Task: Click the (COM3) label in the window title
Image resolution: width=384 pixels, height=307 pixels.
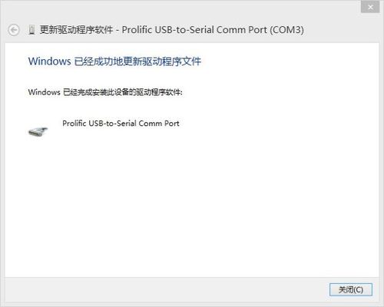Action: (286, 30)
